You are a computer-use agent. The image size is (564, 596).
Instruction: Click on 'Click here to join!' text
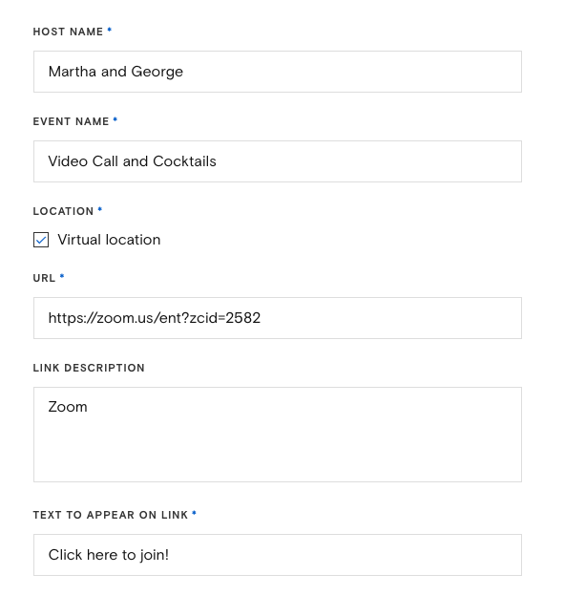[x=109, y=555]
